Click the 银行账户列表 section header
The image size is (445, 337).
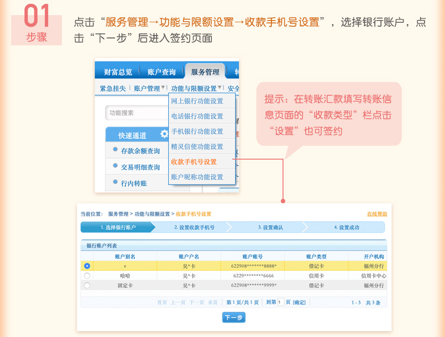click(101, 246)
